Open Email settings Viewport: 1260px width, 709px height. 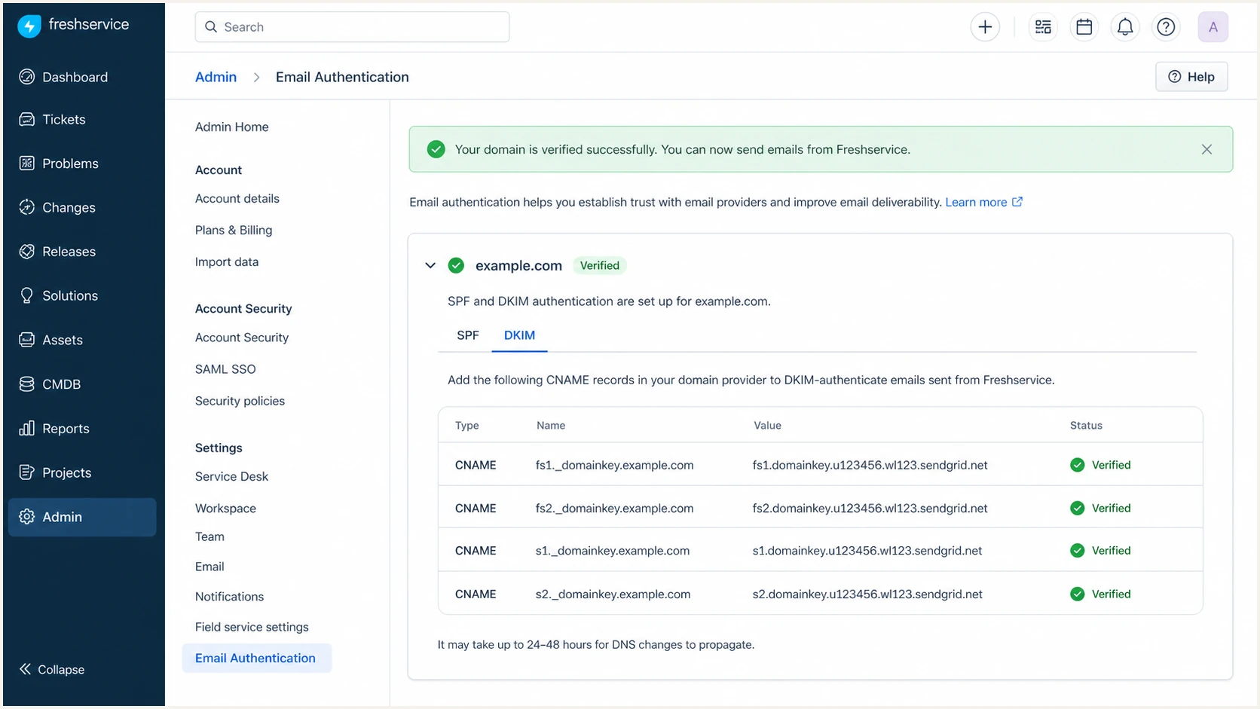(x=209, y=567)
